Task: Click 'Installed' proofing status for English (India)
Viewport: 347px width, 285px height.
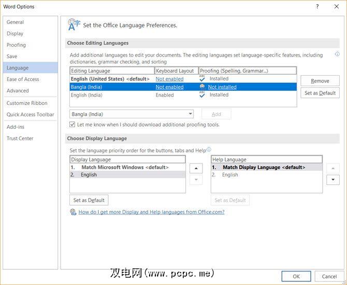Action: coord(219,94)
